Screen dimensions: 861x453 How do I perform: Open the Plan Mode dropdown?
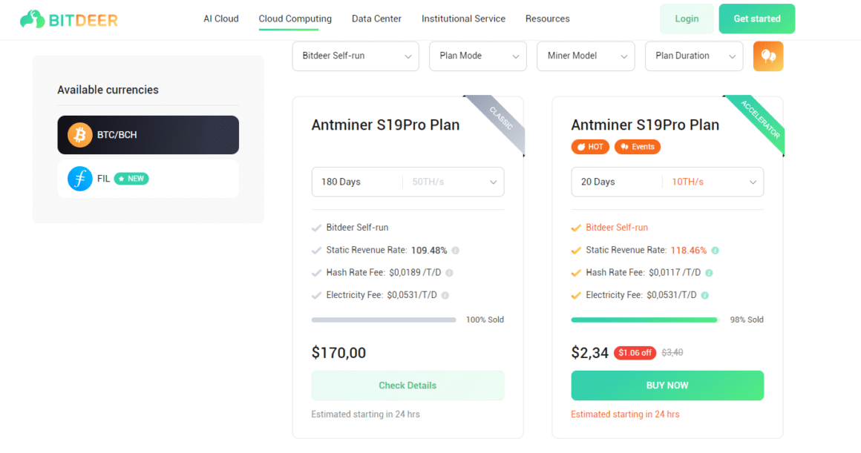(477, 56)
